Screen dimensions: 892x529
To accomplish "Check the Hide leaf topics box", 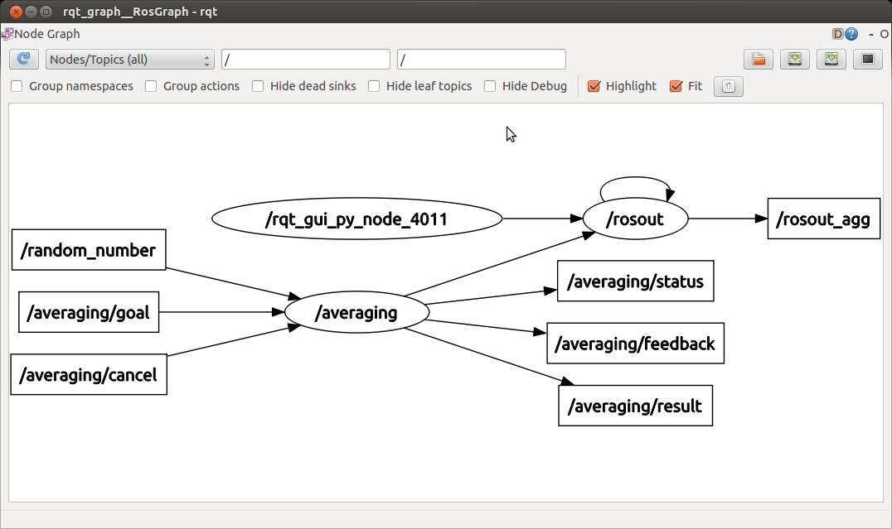I will point(374,86).
